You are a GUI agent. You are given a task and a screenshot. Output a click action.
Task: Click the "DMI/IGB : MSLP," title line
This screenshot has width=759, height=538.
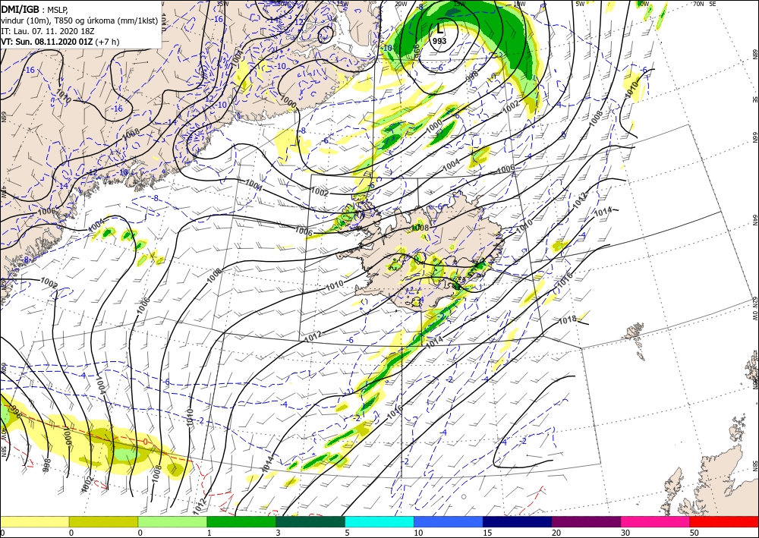coord(35,8)
